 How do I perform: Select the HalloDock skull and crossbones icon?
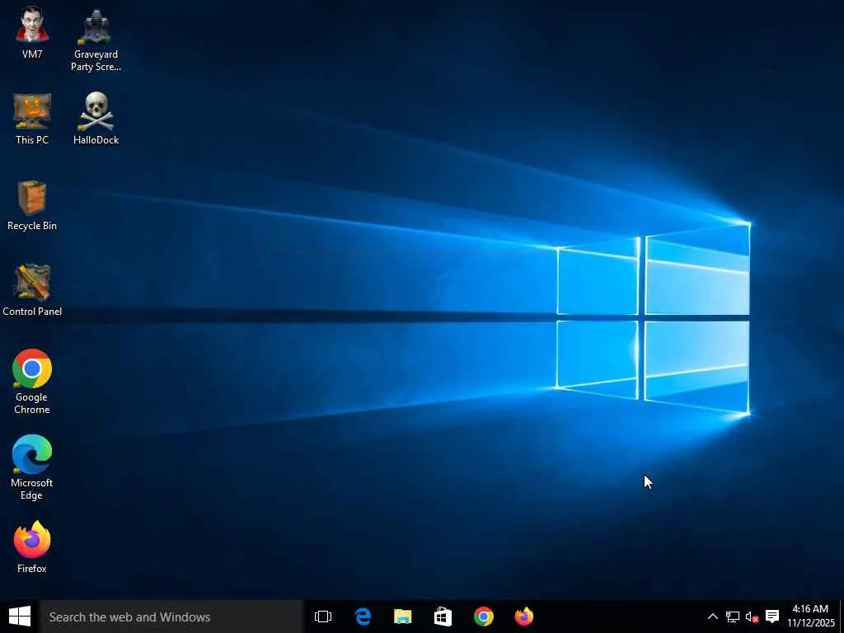coord(96,119)
